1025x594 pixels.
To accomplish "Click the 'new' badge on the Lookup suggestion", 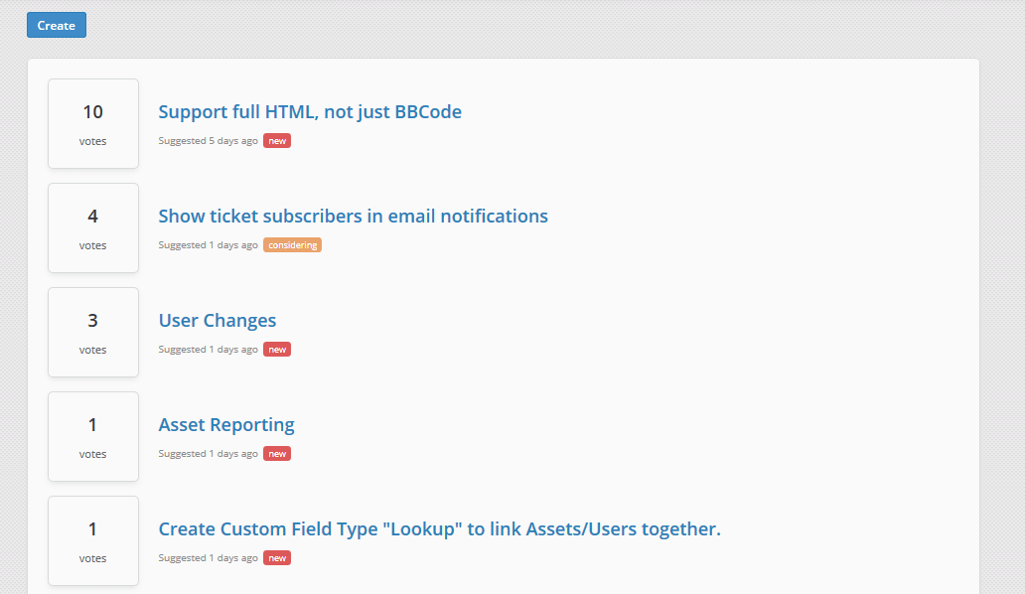I will pos(276,557).
